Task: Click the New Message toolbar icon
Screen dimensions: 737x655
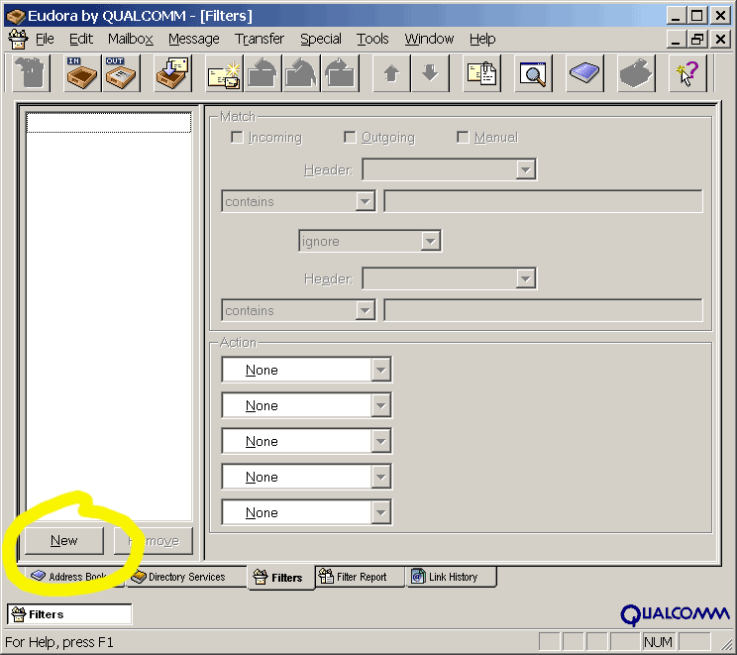Action: pyautogui.click(x=224, y=73)
